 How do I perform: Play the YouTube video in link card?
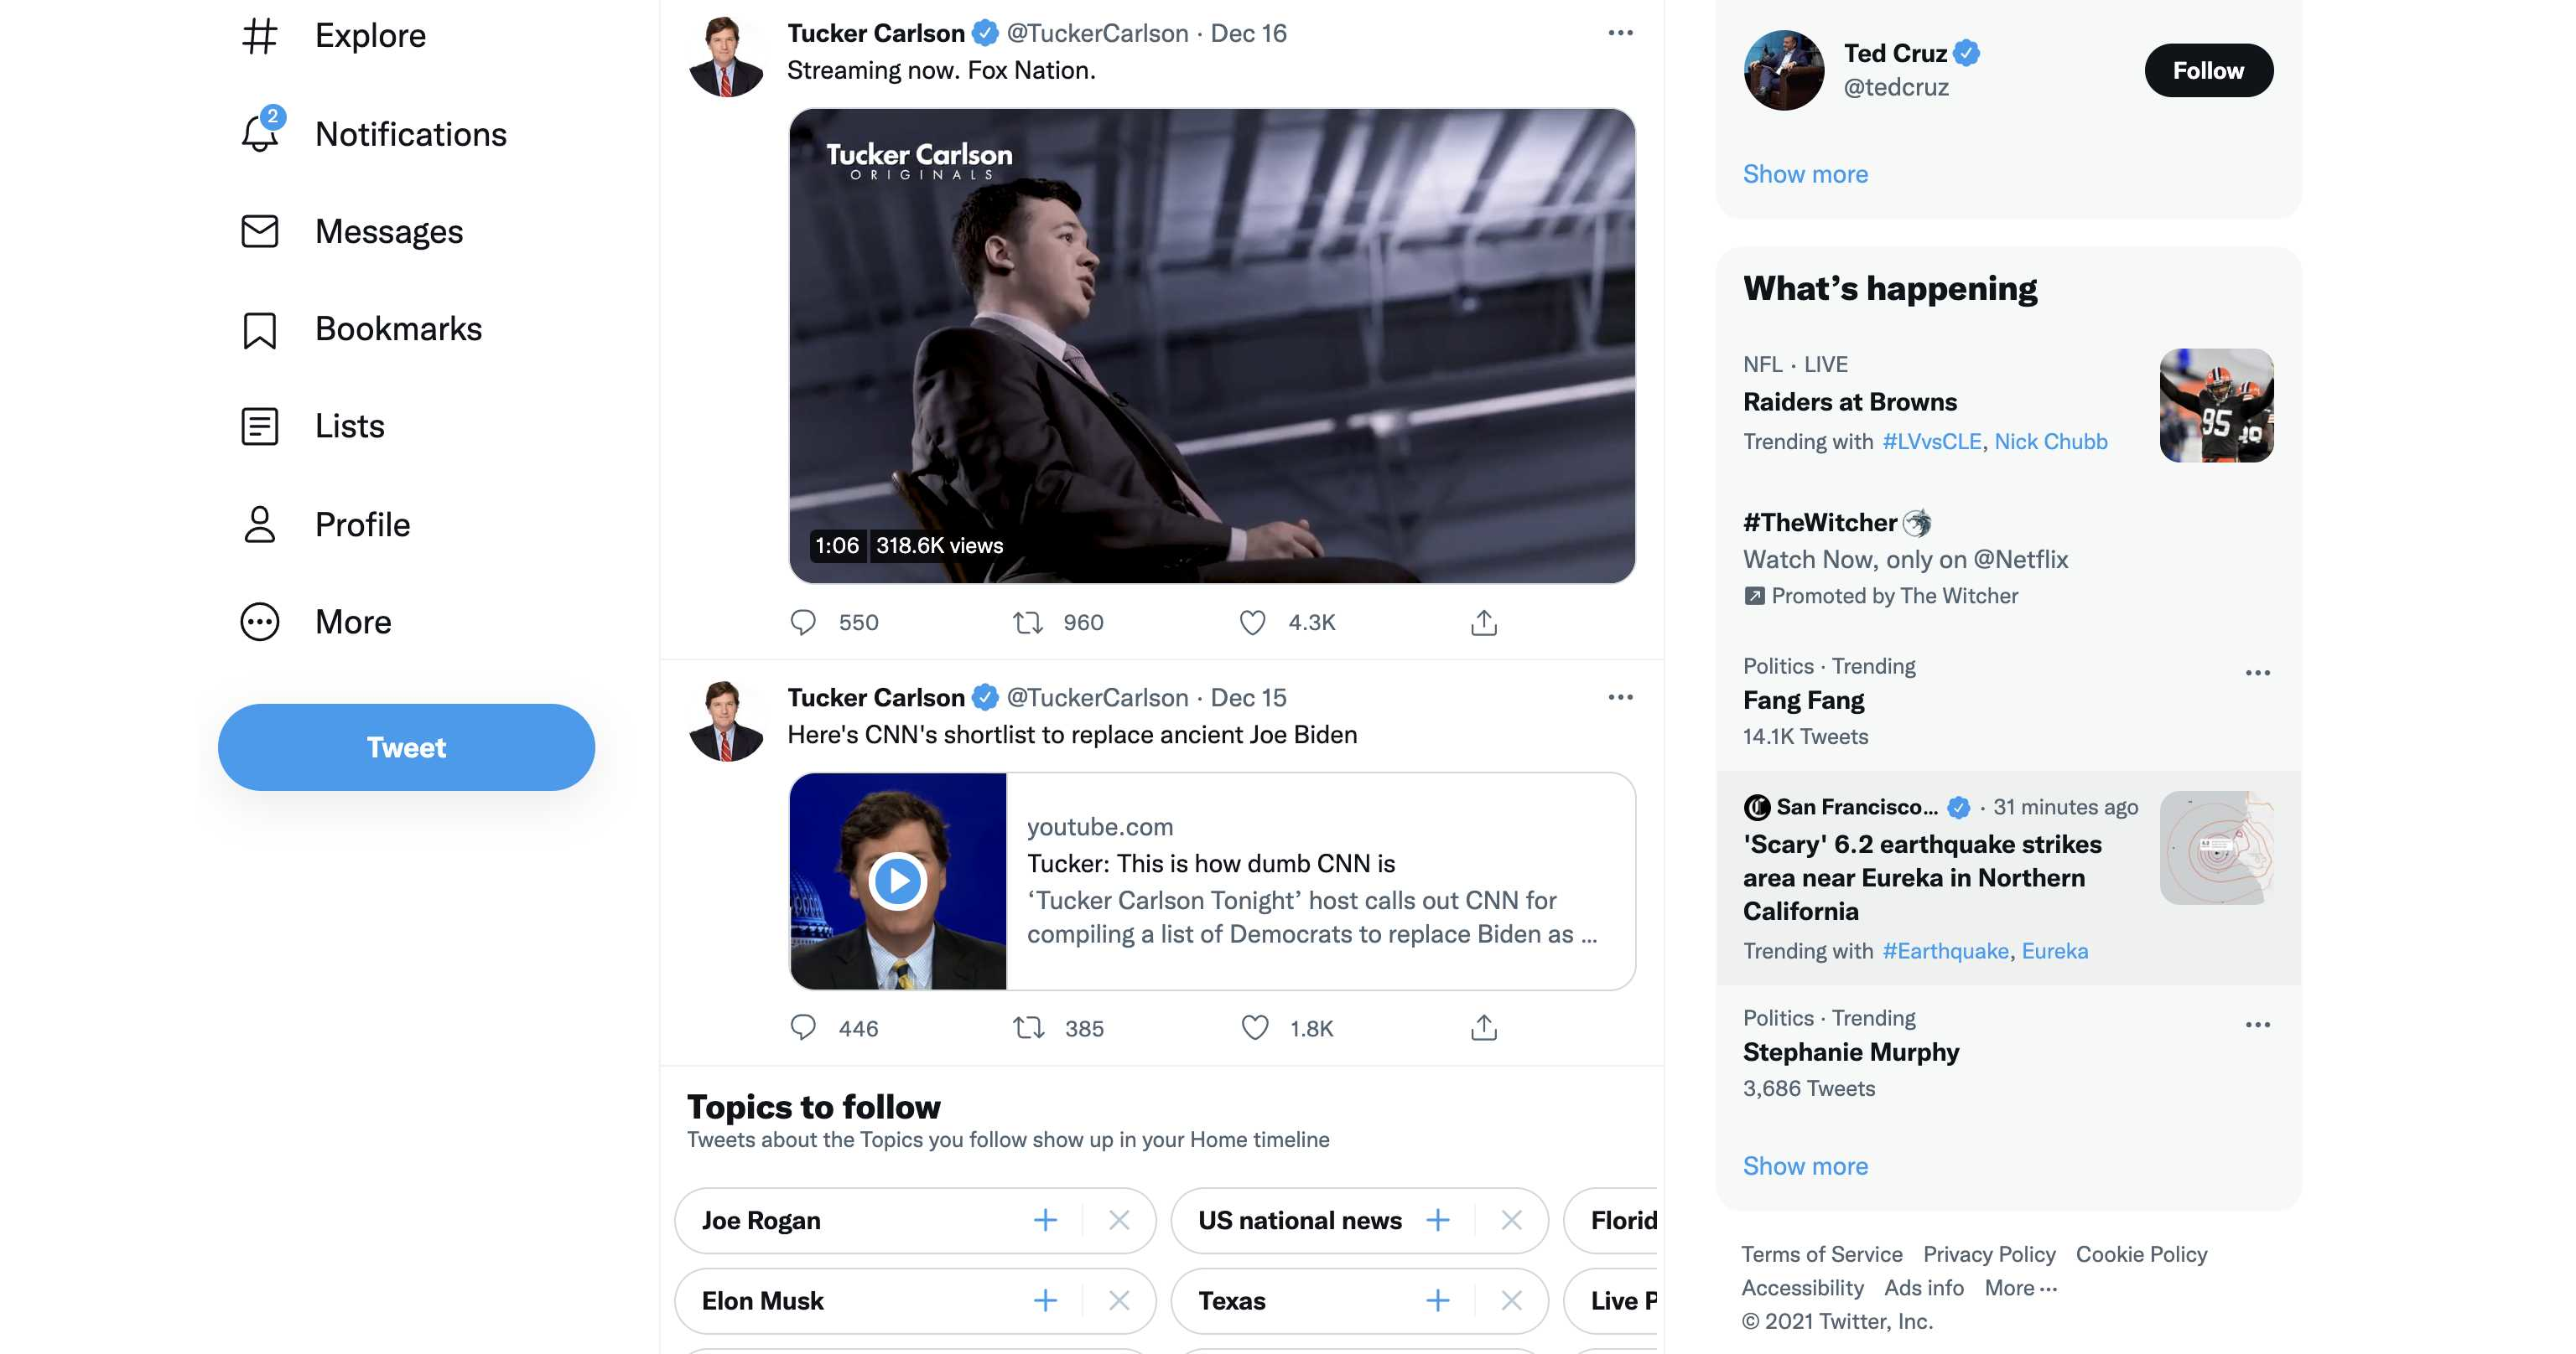pyautogui.click(x=897, y=881)
